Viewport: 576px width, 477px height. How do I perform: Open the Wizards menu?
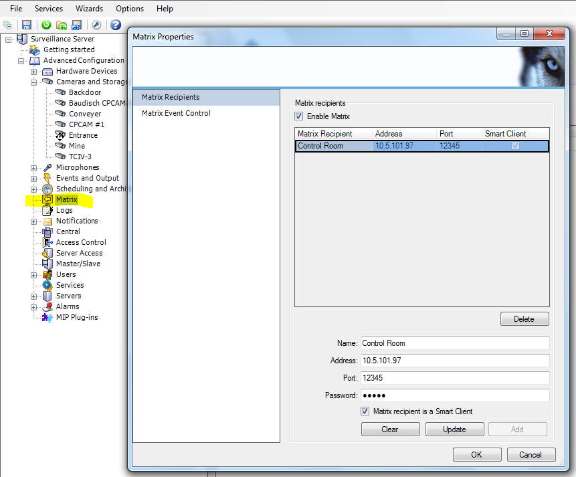(89, 9)
